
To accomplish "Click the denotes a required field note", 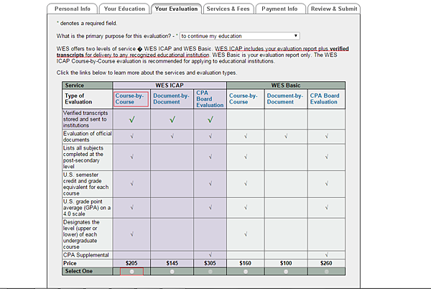I will 87,23.
